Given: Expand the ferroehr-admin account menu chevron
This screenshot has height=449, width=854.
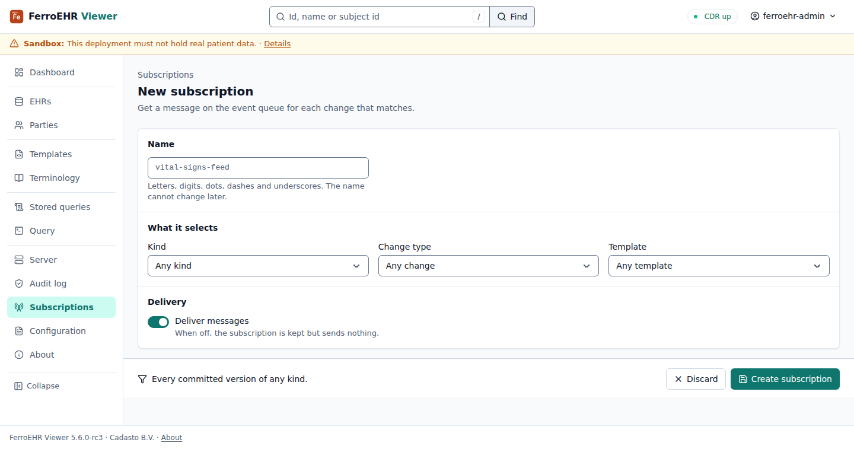Looking at the screenshot, I should click(x=833, y=17).
